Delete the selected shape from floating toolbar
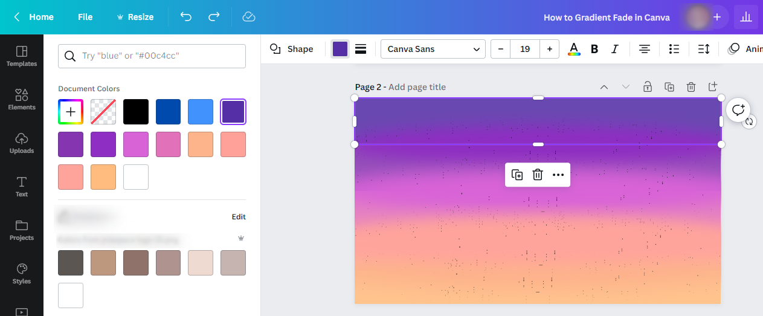Image resolution: width=763 pixels, height=316 pixels. (538, 175)
